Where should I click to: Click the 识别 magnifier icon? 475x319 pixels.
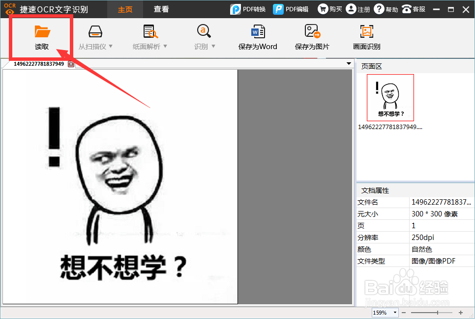(x=204, y=31)
